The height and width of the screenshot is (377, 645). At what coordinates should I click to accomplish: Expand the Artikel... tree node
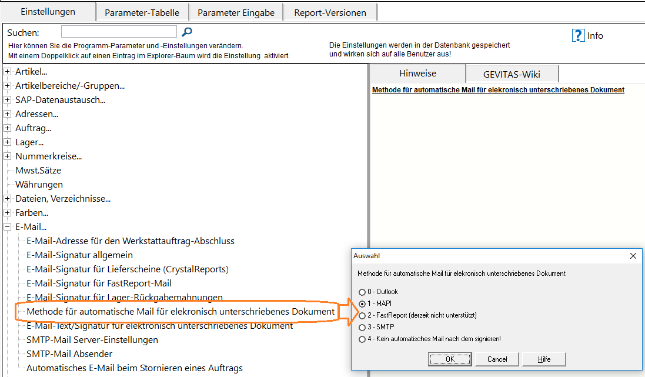(x=7, y=72)
